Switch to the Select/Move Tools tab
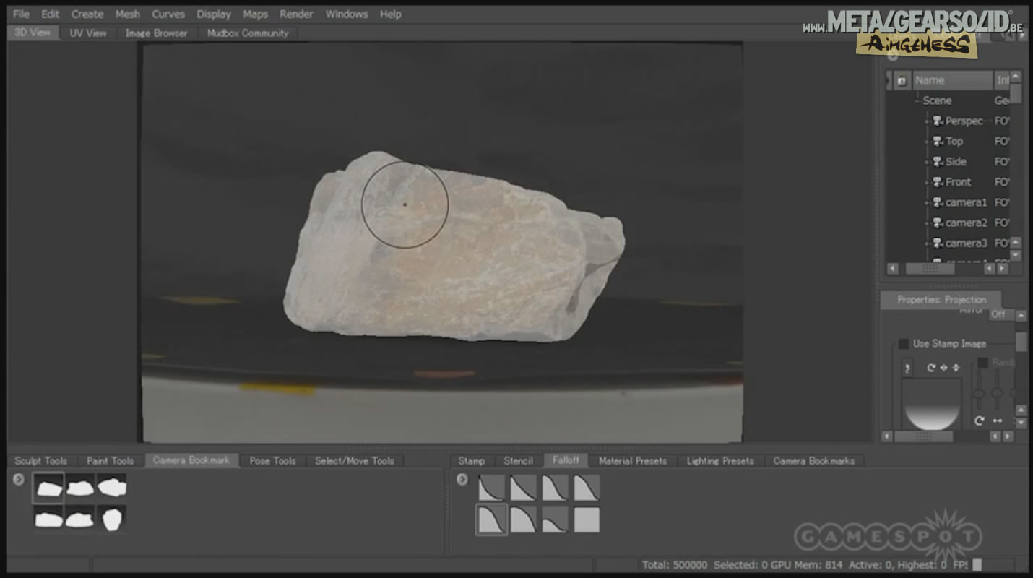The height and width of the screenshot is (578, 1033). pos(354,460)
